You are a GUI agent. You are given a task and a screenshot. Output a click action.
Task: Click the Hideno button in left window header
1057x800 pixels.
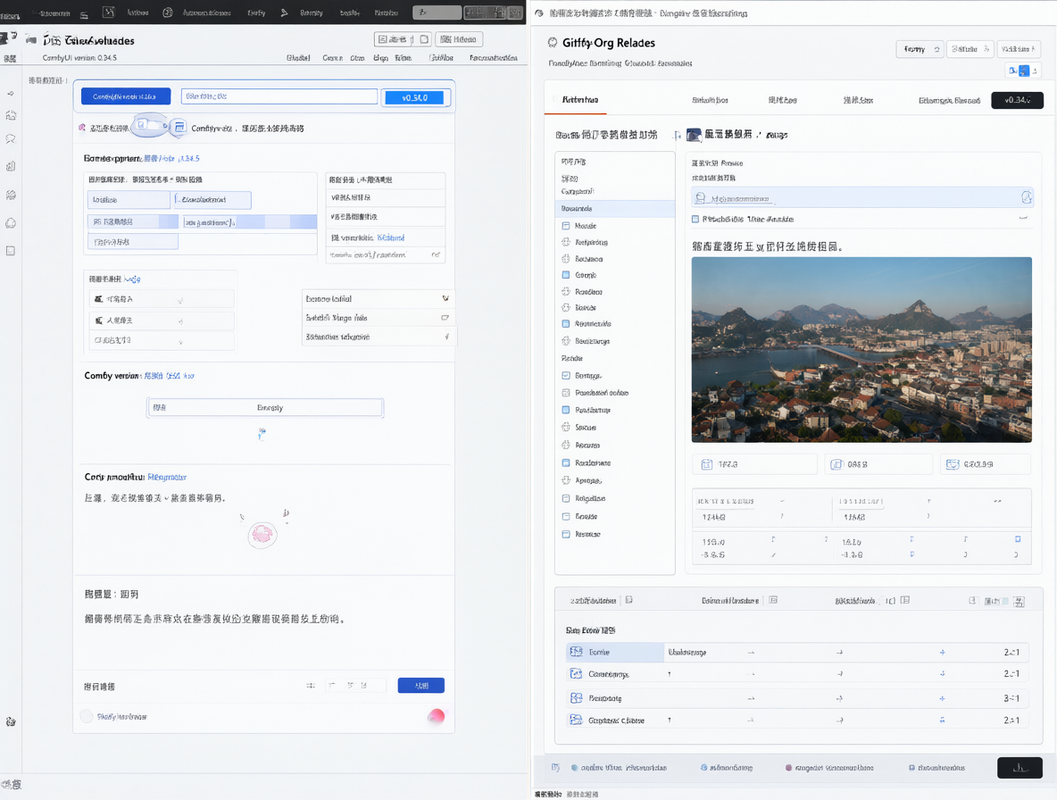[458, 39]
